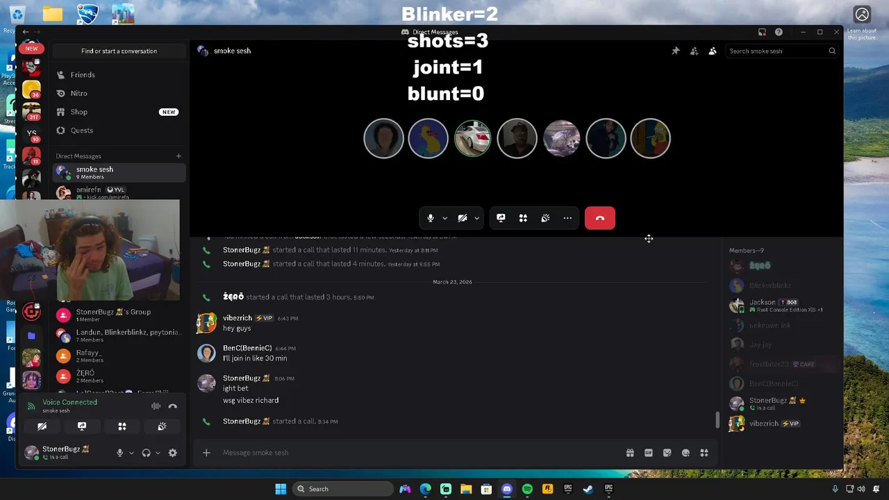Select StonerBugz in the members list
The height and width of the screenshot is (500, 889).
[782, 403]
